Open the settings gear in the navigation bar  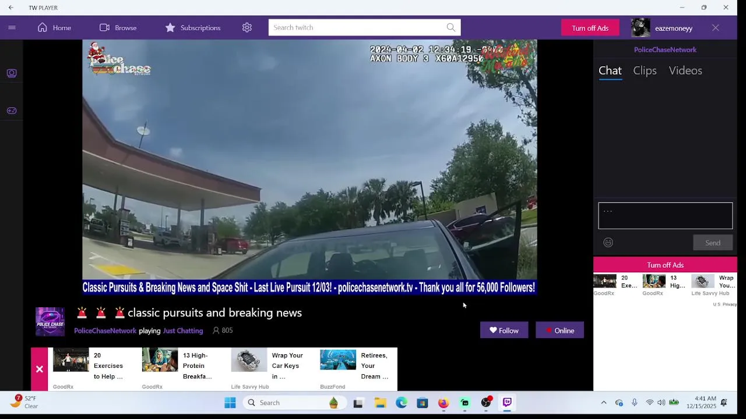pyautogui.click(x=247, y=27)
